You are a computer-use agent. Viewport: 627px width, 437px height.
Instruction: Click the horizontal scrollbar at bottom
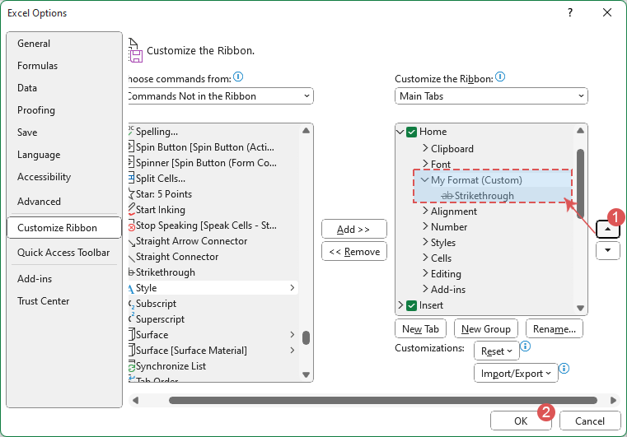click(x=382, y=401)
